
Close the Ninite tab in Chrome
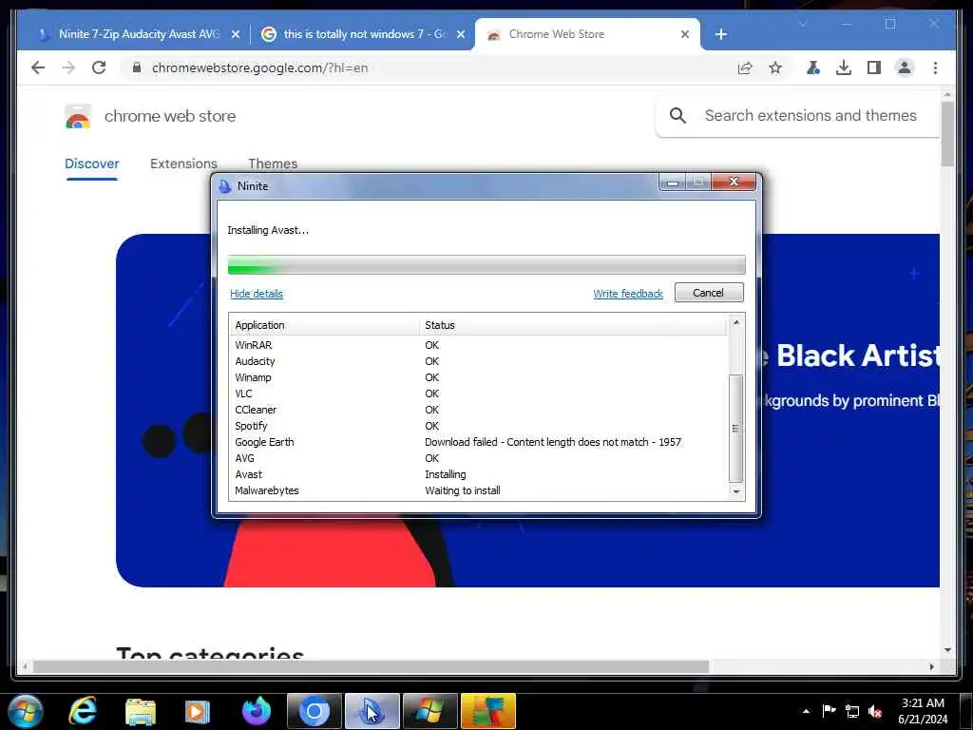[236, 34]
